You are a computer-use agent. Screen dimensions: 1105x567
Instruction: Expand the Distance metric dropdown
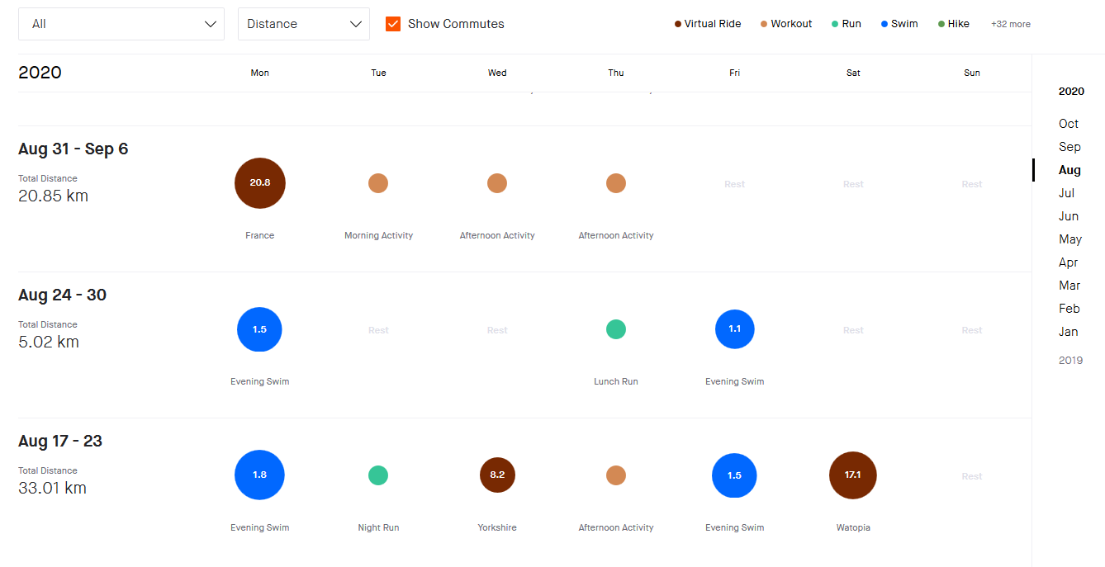pyautogui.click(x=304, y=24)
